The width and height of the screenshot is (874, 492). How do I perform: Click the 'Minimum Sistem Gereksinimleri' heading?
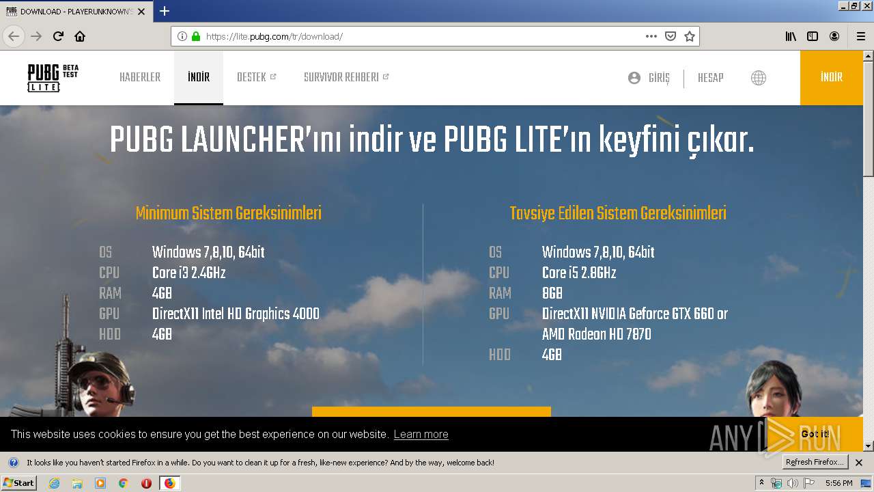click(x=229, y=213)
